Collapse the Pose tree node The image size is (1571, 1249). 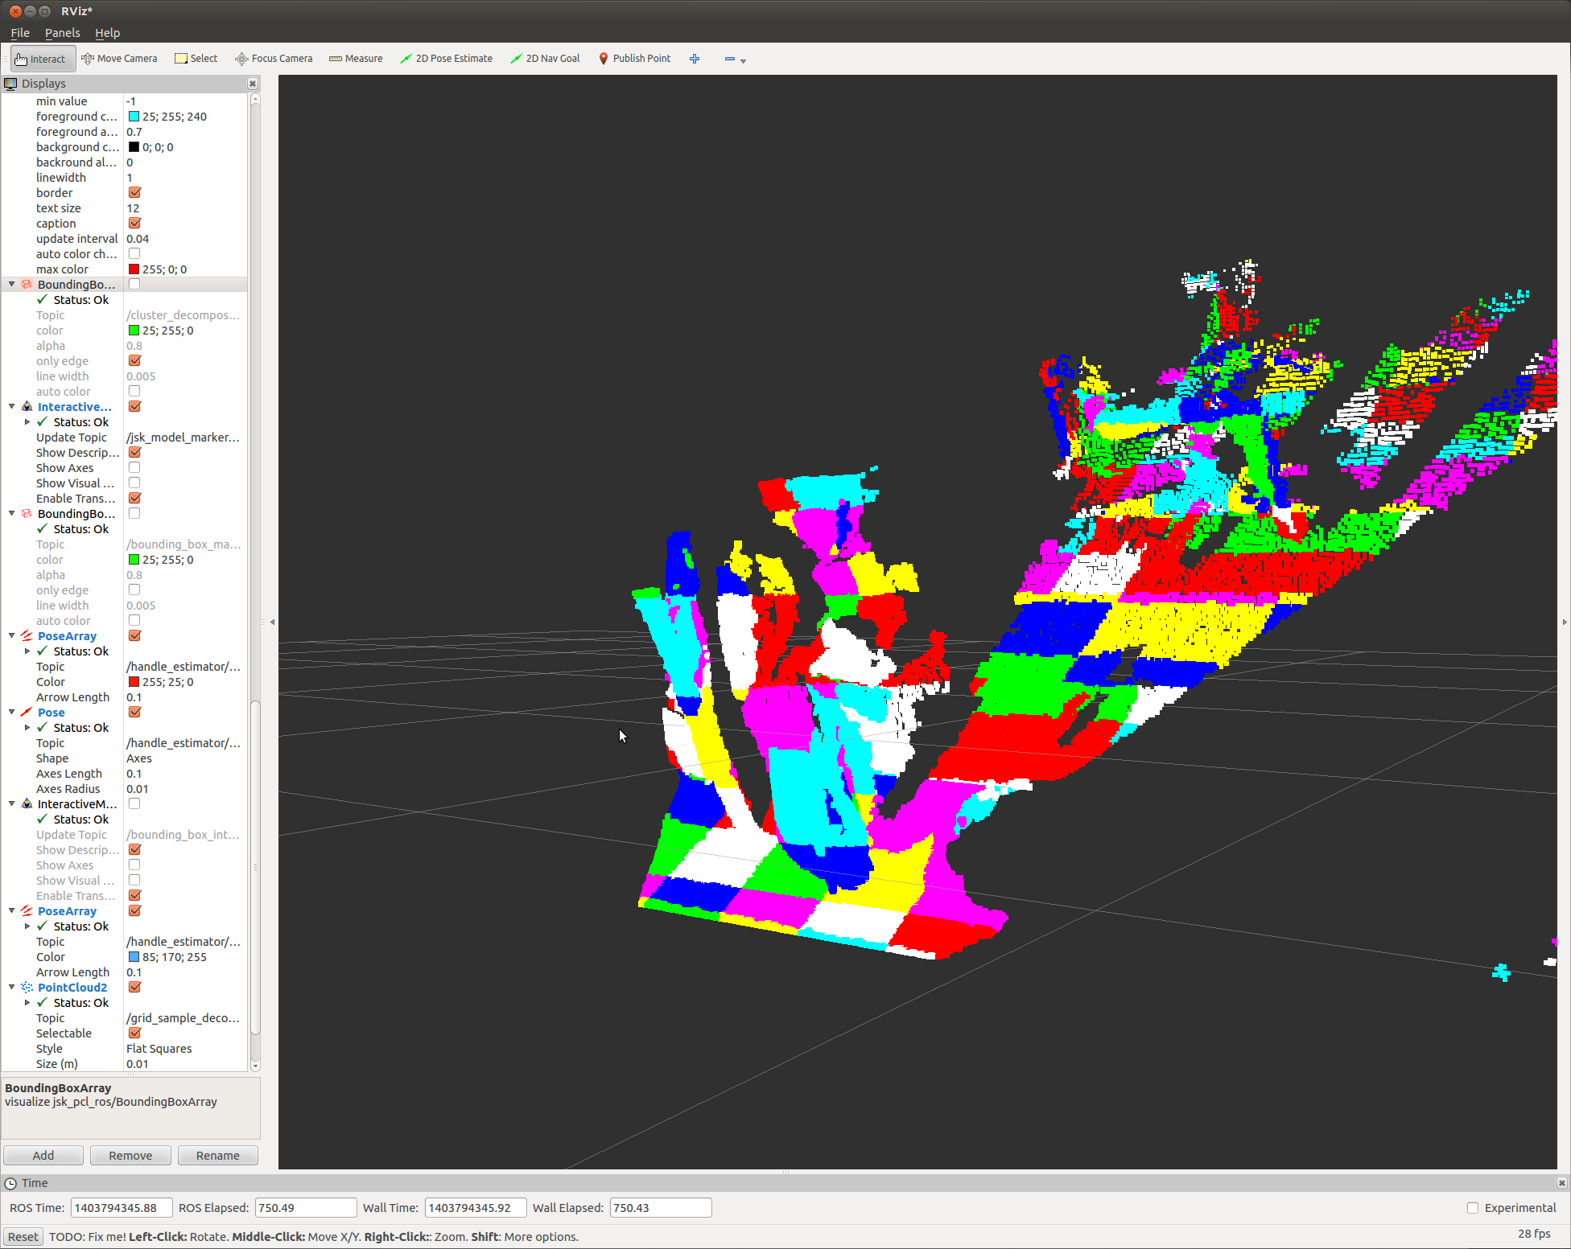pyautogui.click(x=11, y=713)
